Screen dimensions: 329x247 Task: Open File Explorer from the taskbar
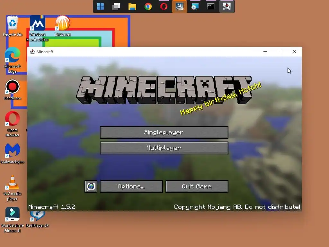pyautogui.click(x=132, y=6)
